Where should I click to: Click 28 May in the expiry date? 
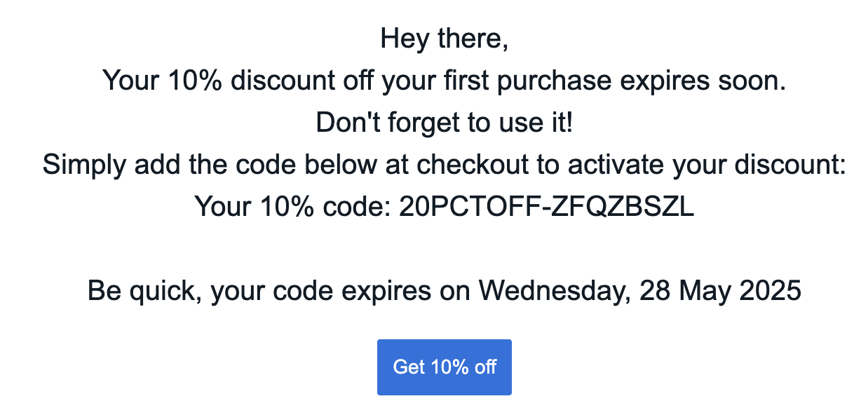pyautogui.click(x=685, y=291)
